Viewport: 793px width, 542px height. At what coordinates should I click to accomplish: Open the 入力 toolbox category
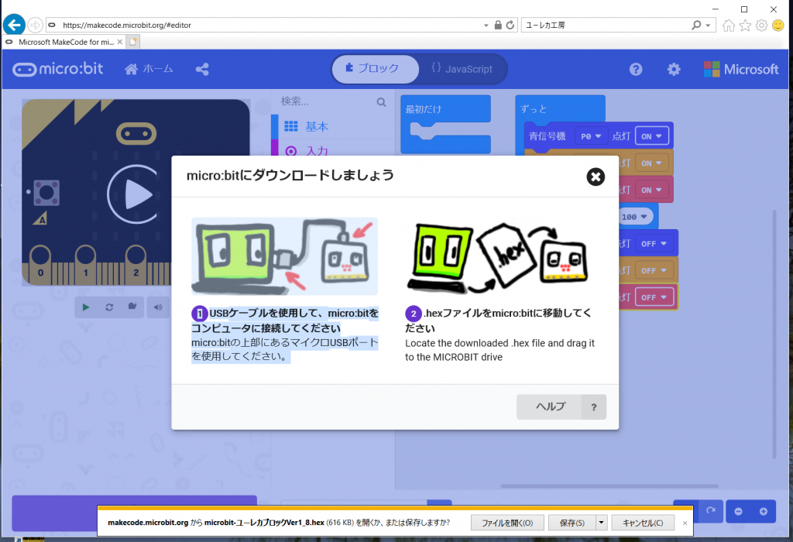coord(334,150)
